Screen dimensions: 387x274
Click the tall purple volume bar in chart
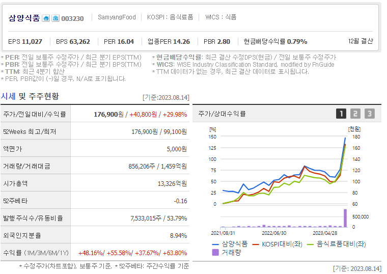[345, 218]
